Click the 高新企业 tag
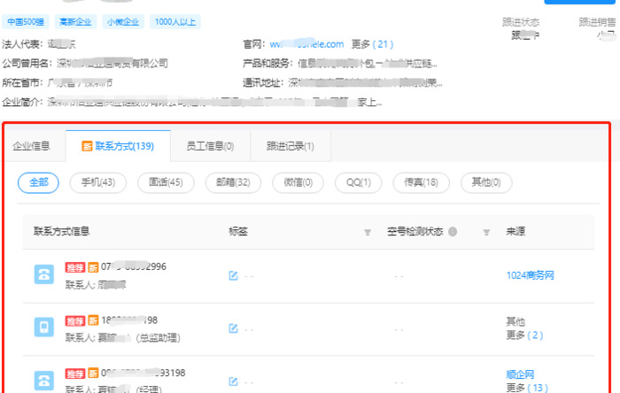The image size is (620, 393). point(75,22)
